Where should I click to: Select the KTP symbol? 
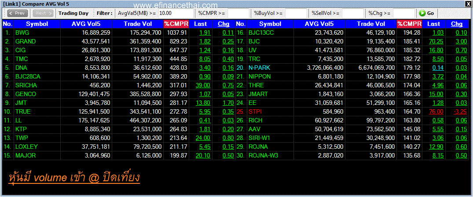pyautogui.click(x=21, y=129)
